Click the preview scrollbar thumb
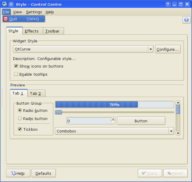The height and width of the screenshot is (182, 192). (x=178, y=109)
